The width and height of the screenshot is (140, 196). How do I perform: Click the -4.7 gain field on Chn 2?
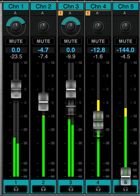43,50
